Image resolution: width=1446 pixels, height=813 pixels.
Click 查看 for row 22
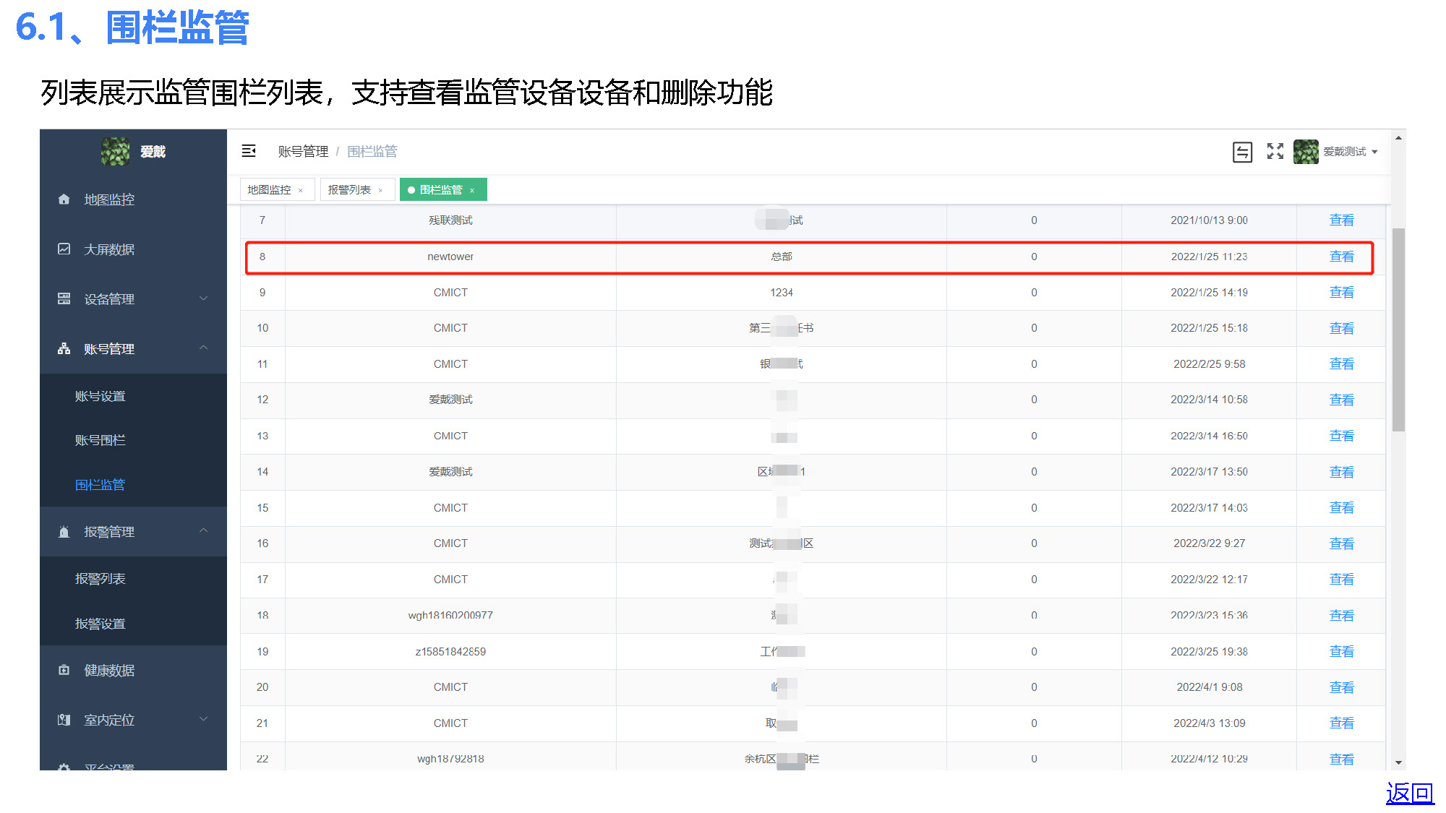click(1341, 760)
